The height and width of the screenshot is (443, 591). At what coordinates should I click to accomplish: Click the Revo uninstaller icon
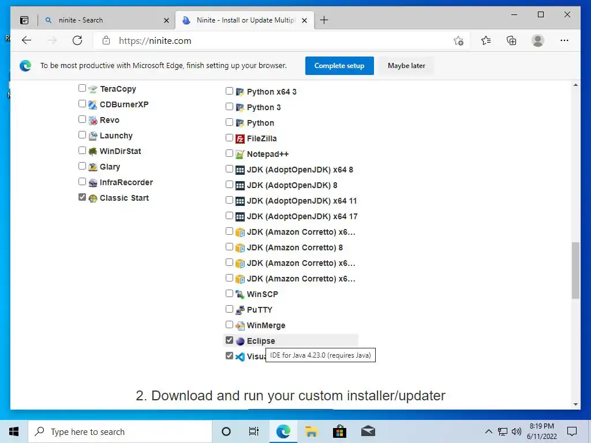point(93,120)
